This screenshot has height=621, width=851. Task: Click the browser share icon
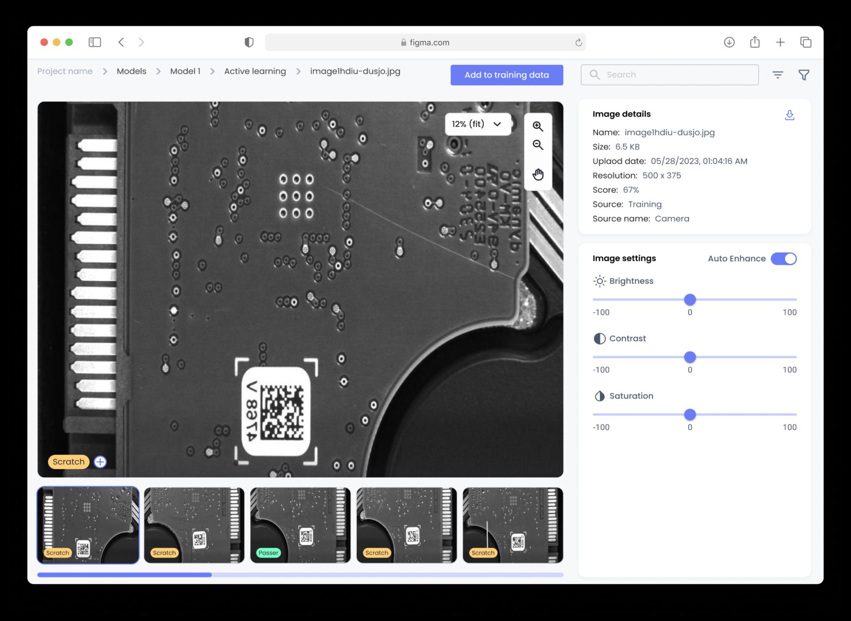click(x=755, y=42)
